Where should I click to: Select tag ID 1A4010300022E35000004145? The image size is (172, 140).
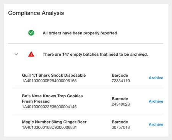pos(49,107)
